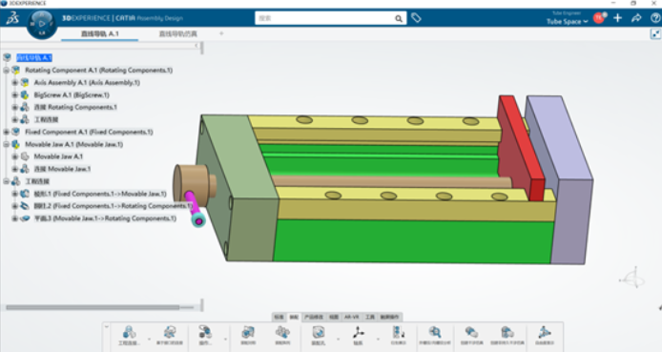Viewport: 662px width, 352px height.
Task: Switch to the 直线导轨仿真 tab
Action: pos(177,33)
